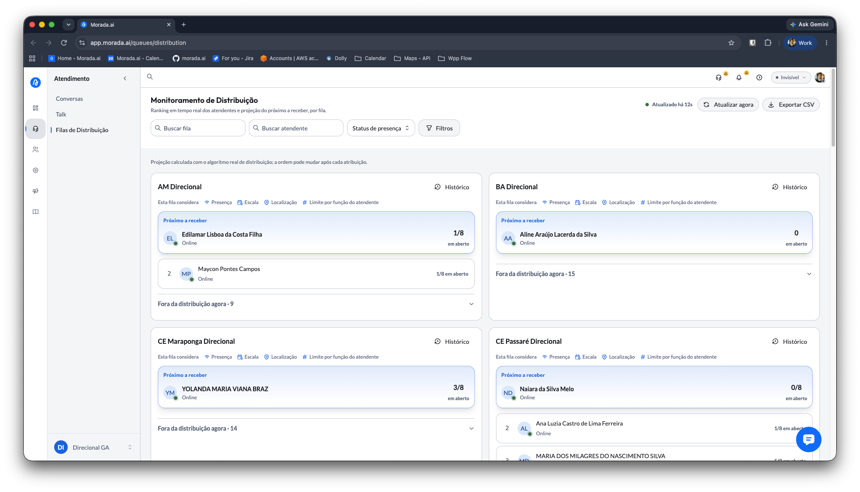This screenshot has height=492, width=860.
Task: Open the book knowledge icon in the left rail
Action: 36,212
